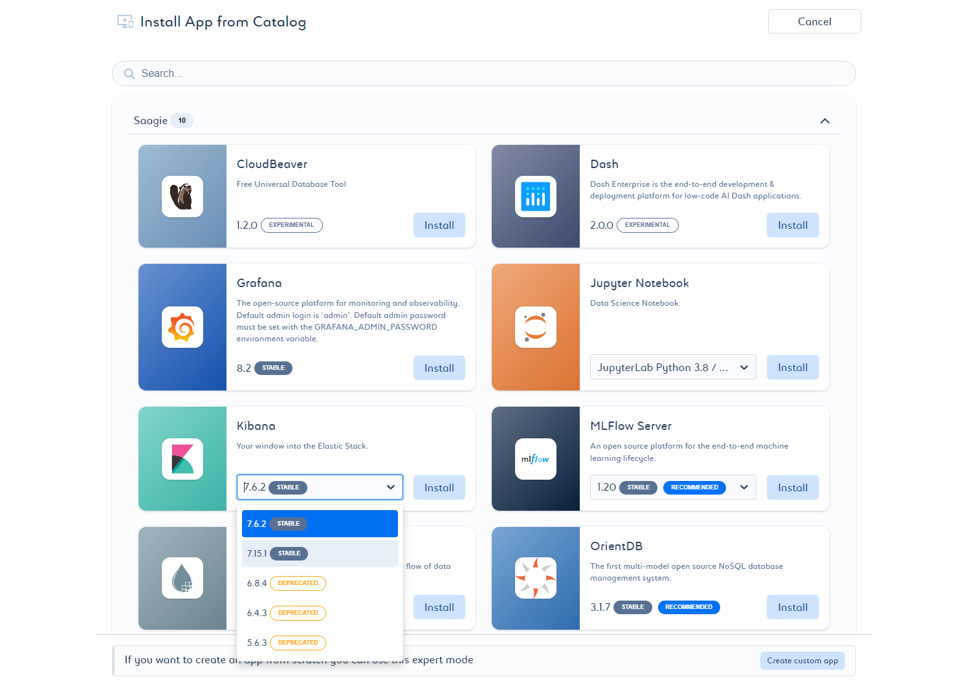The height and width of the screenshot is (684, 979).
Task: Click the search magnifier icon
Action: point(129,74)
